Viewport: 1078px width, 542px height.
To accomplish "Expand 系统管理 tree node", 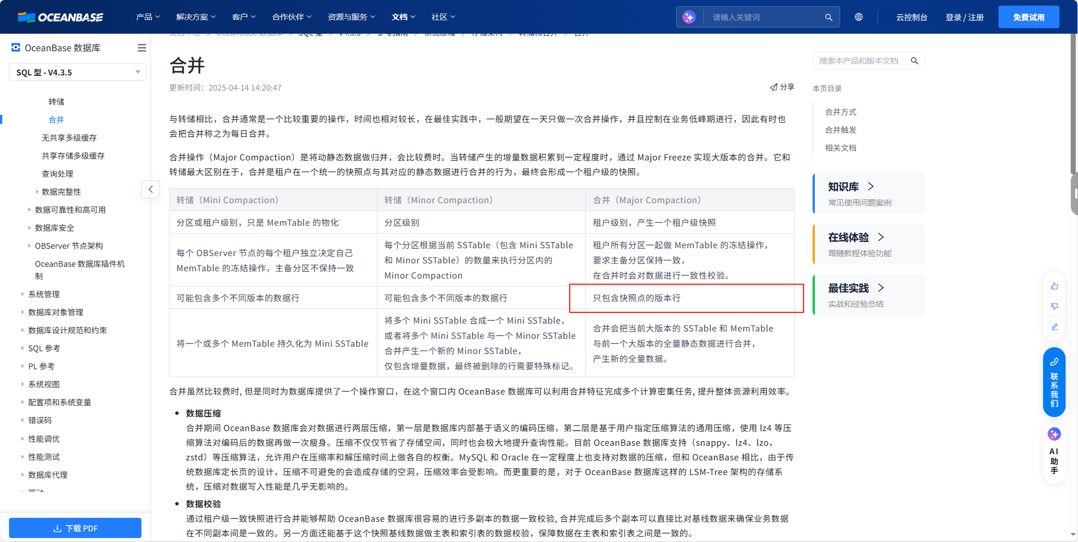I will tap(23, 294).
